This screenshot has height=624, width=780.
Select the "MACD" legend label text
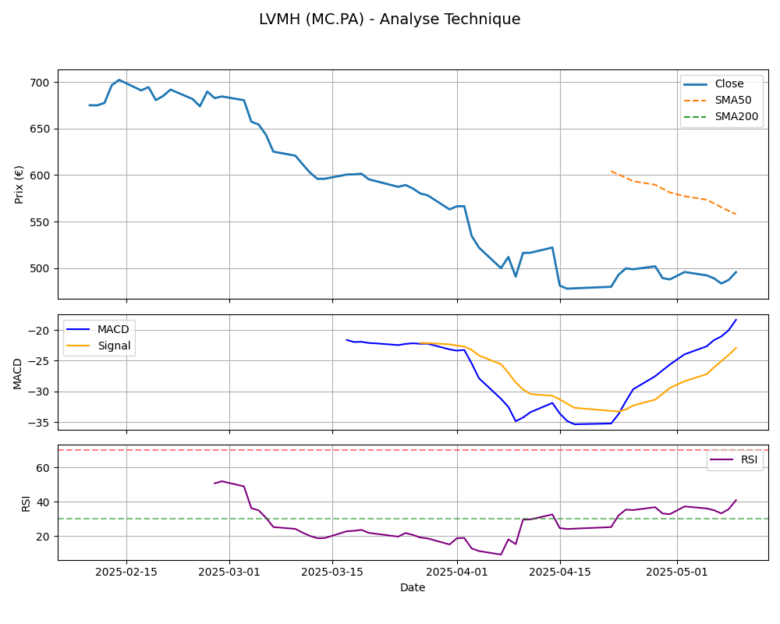pos(113,329)
